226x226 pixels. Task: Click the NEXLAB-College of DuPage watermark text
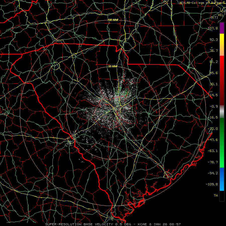202,3
